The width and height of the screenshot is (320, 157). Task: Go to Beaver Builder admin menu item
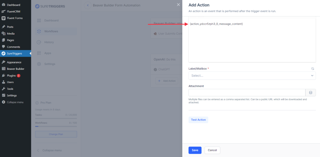point(15,69)
